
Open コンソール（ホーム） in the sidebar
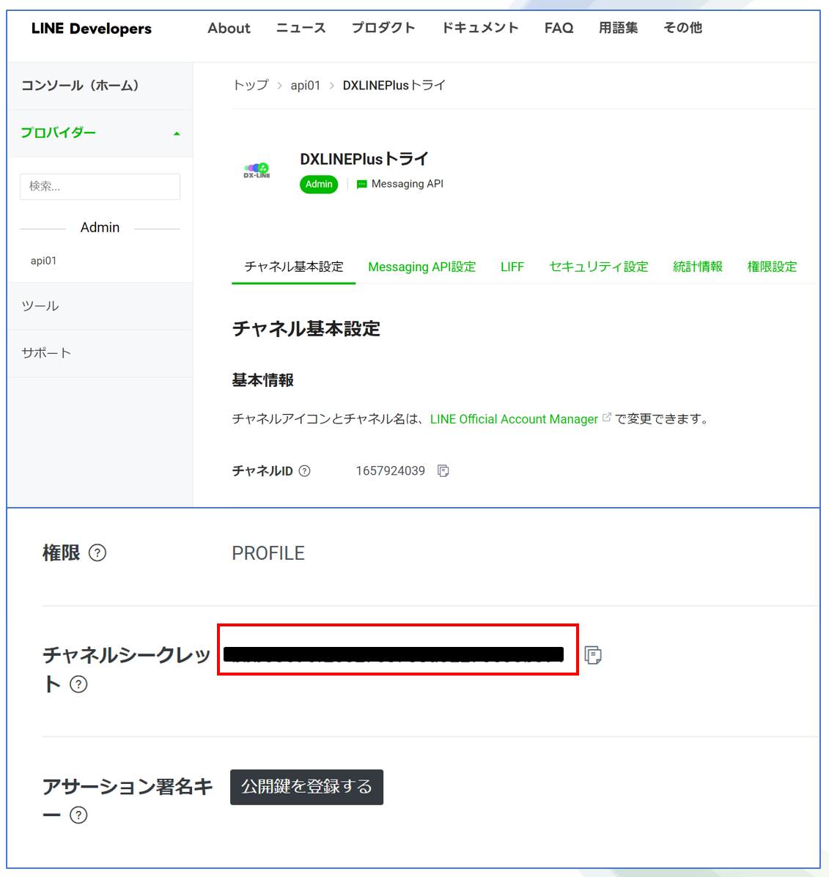click(80, 86)
